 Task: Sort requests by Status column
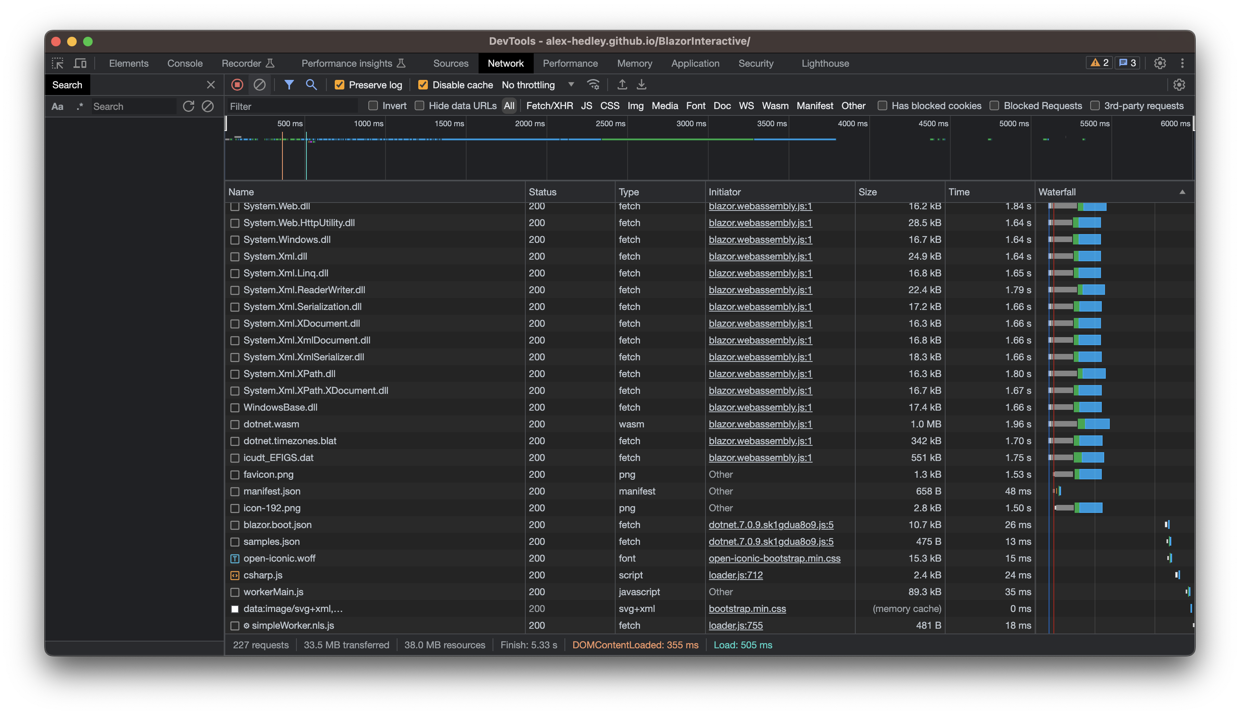pos(570,192)
